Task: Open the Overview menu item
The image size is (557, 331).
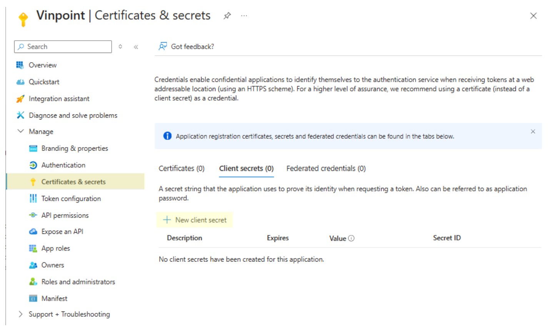Action: pos(43,65)
